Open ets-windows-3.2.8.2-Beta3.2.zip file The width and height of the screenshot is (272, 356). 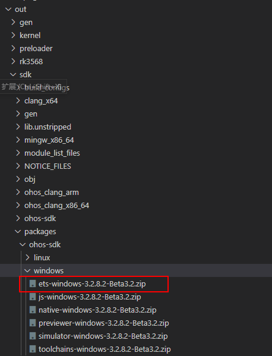click(x=92, y=284)
